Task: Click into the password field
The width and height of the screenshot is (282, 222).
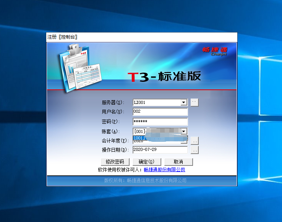Action: pyautogui.click(x=160, y=122)
